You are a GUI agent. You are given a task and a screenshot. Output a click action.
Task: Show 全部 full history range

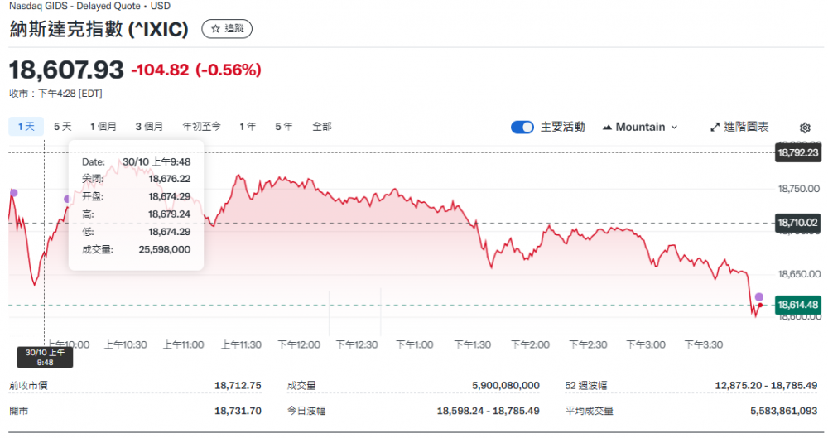click(322, 127)
